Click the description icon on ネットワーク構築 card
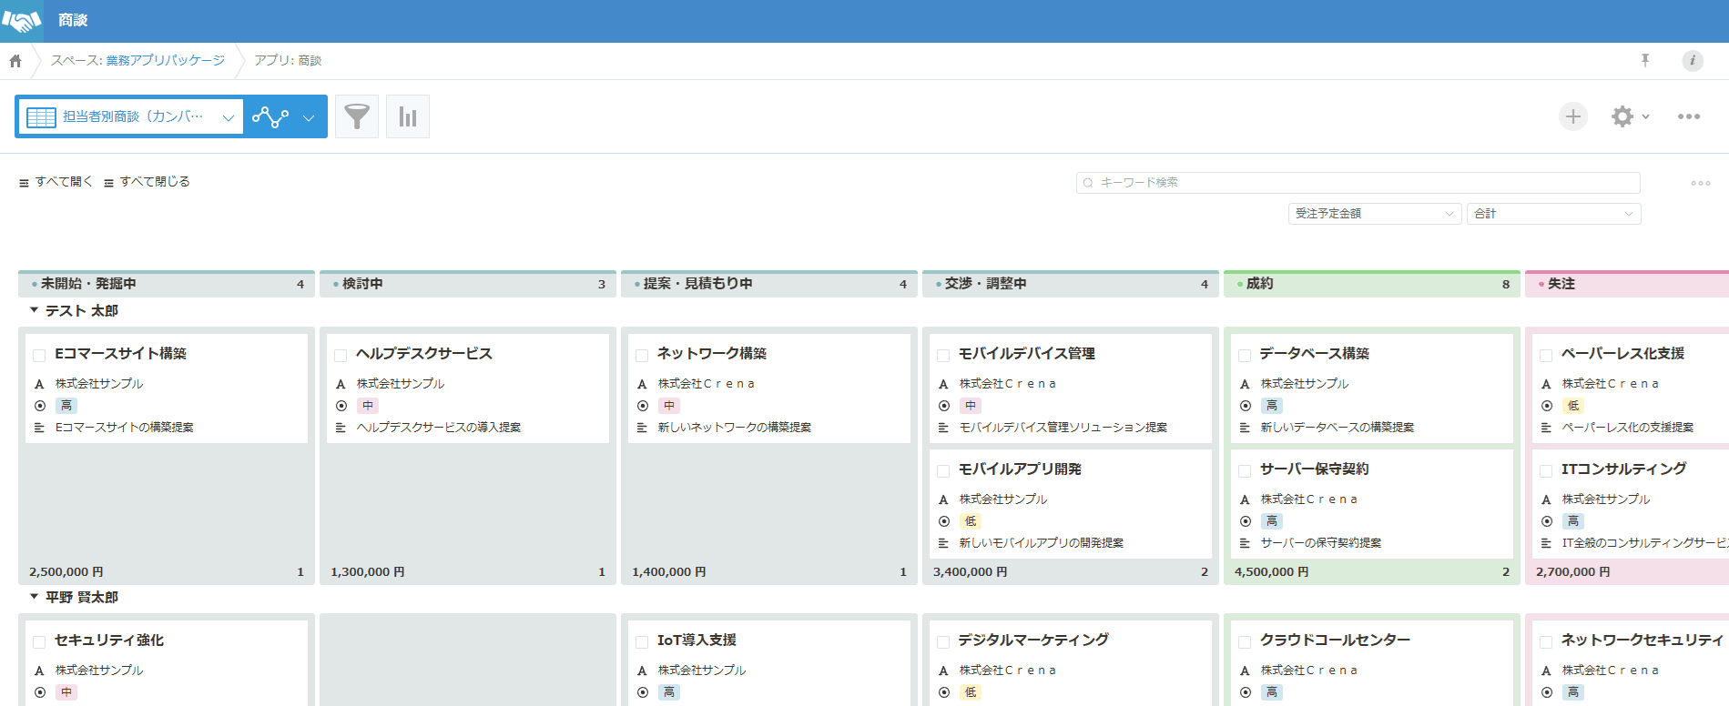Image resolution: width=1729 pixels, height=706 pixels. 642,428
